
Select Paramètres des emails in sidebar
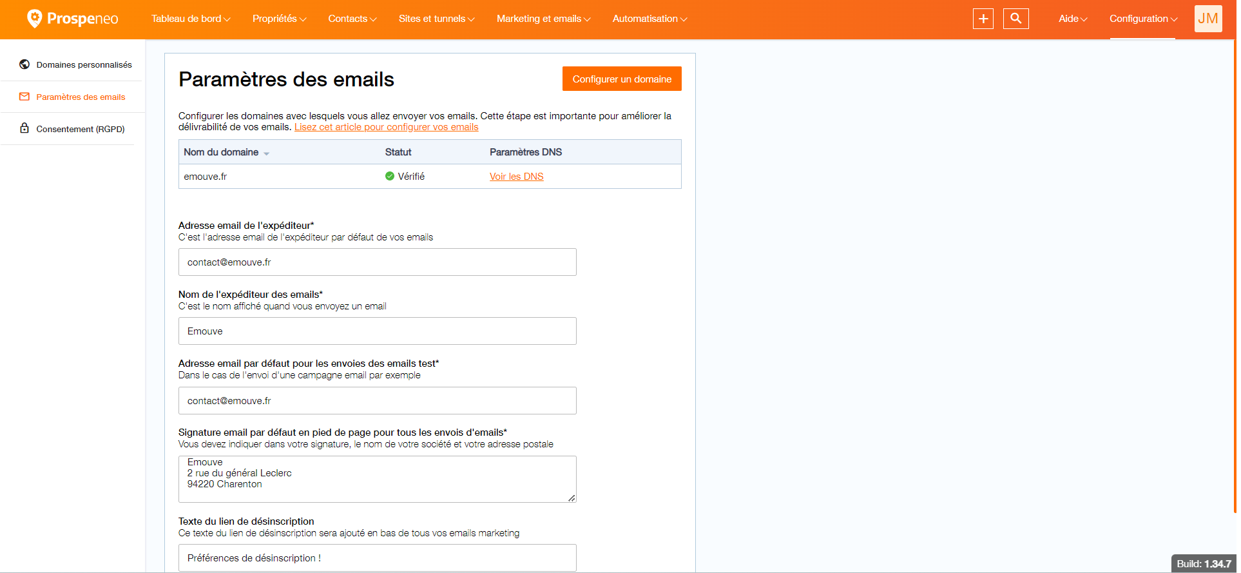[x=81, y=97]
